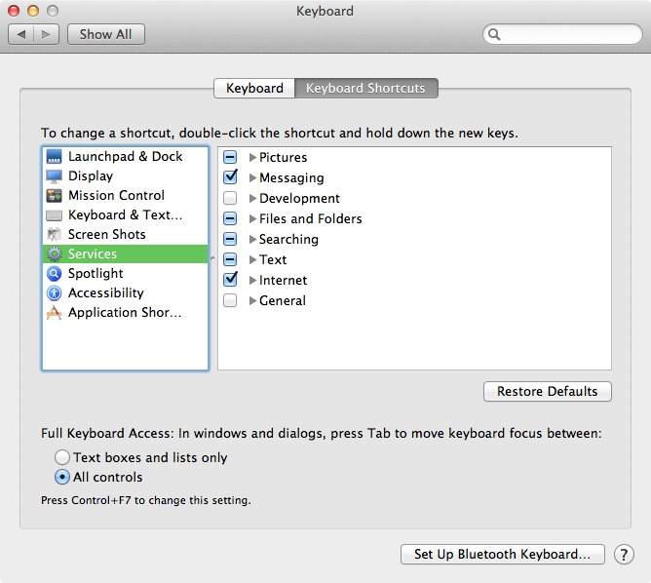Image resolution: width=651 pixels, height=583 pixels.
Task: Expand the Internet services group
Action: click(x=252, y=281)
